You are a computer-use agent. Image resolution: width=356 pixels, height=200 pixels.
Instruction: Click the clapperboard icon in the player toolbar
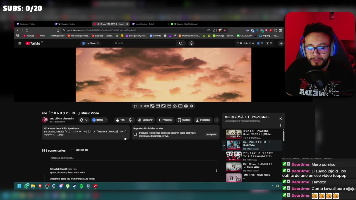(158, 106)
